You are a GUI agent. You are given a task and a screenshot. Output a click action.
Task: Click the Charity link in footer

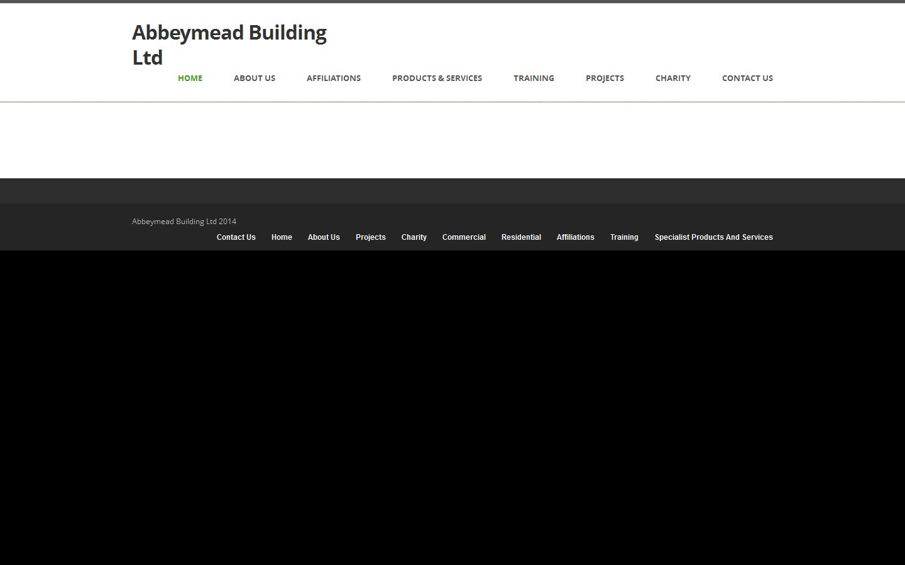(x=414, y=237)
